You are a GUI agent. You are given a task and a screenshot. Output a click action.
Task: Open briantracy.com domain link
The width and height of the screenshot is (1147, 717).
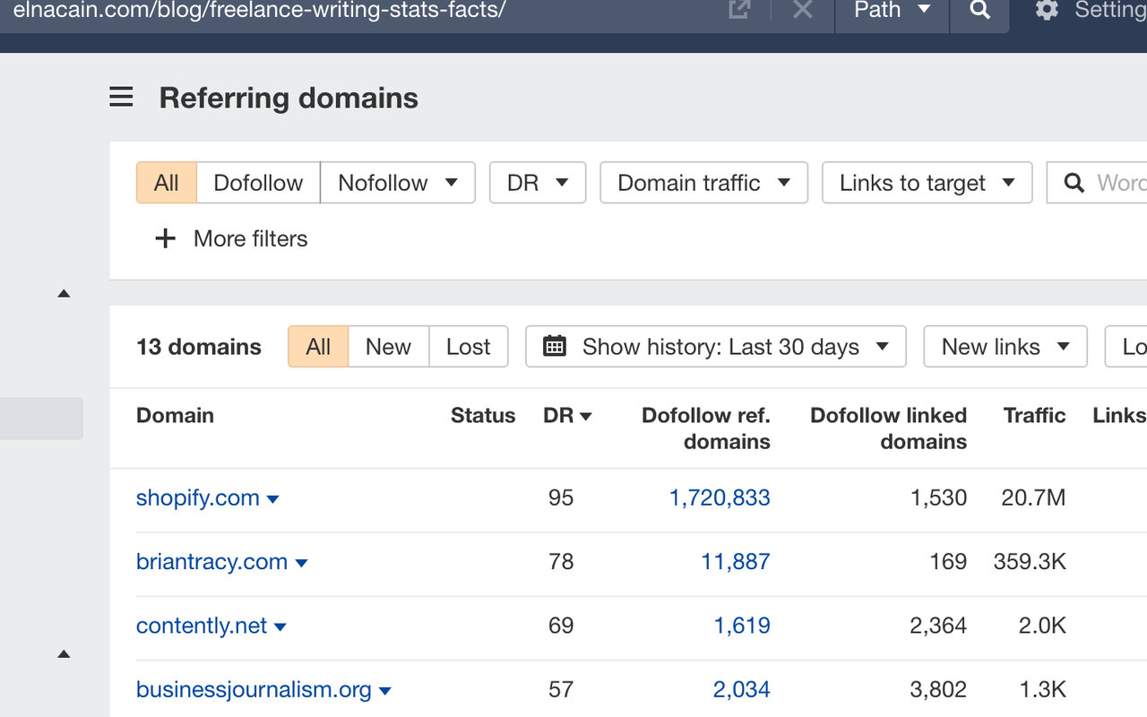click(x=211, y=562)
